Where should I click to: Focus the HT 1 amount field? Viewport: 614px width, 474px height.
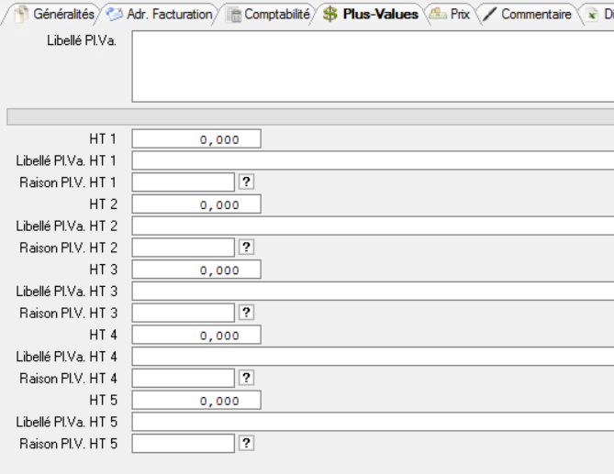coord(196,138)
